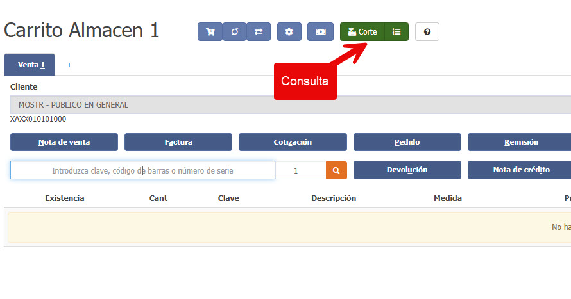The width and height of the screenshot is (571, 299).
Task: Focus the product key or barcode input
Action: tap(142, 170)
